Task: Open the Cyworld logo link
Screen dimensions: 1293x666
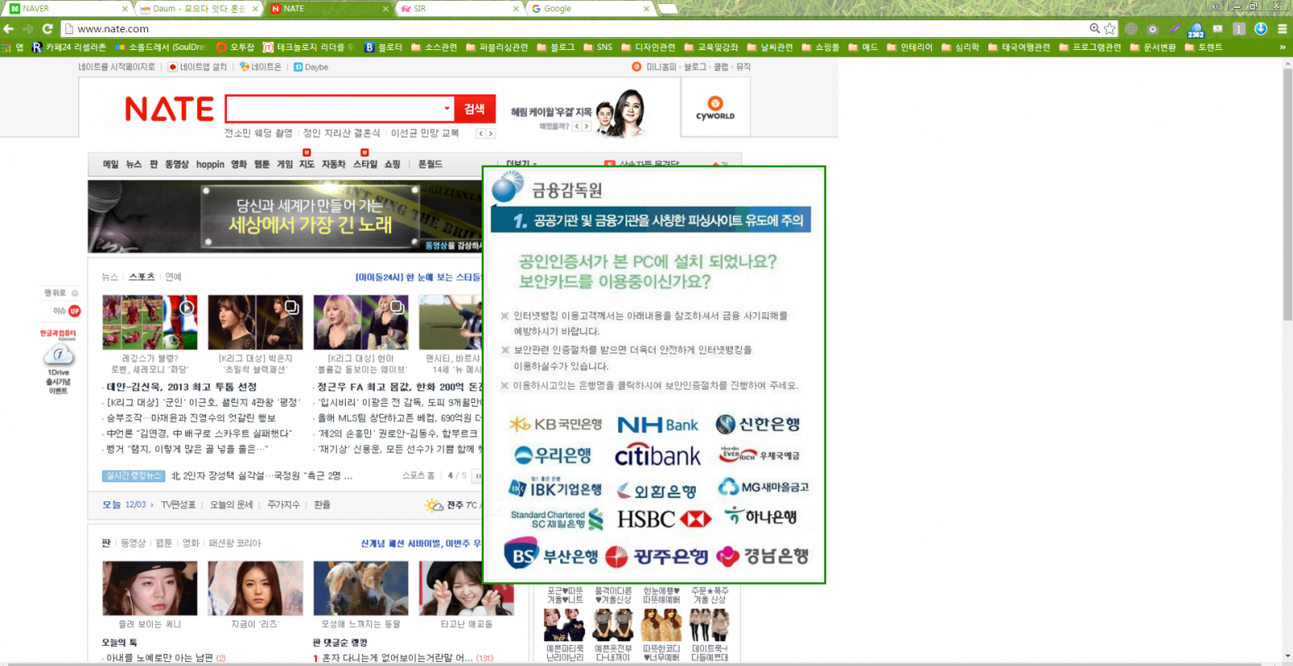Action: tap(715, 108)
